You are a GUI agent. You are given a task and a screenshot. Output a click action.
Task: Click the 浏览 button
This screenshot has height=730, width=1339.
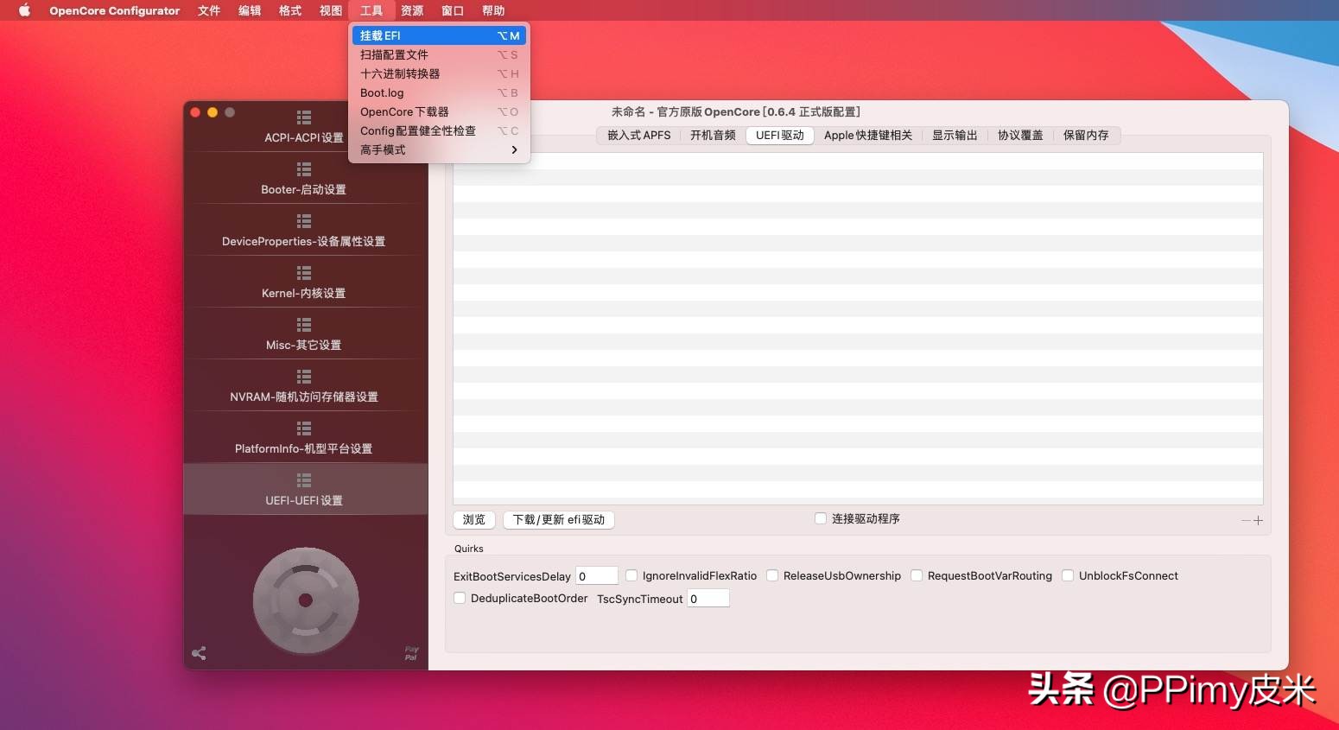(x=473, y=519)
